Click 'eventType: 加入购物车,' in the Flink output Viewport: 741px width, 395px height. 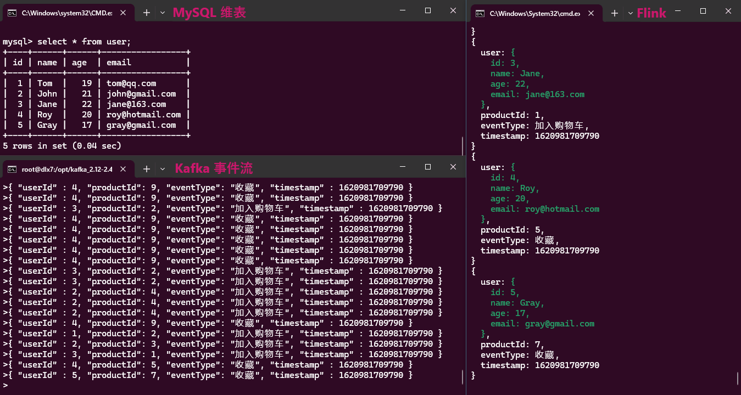click(535, 126)
